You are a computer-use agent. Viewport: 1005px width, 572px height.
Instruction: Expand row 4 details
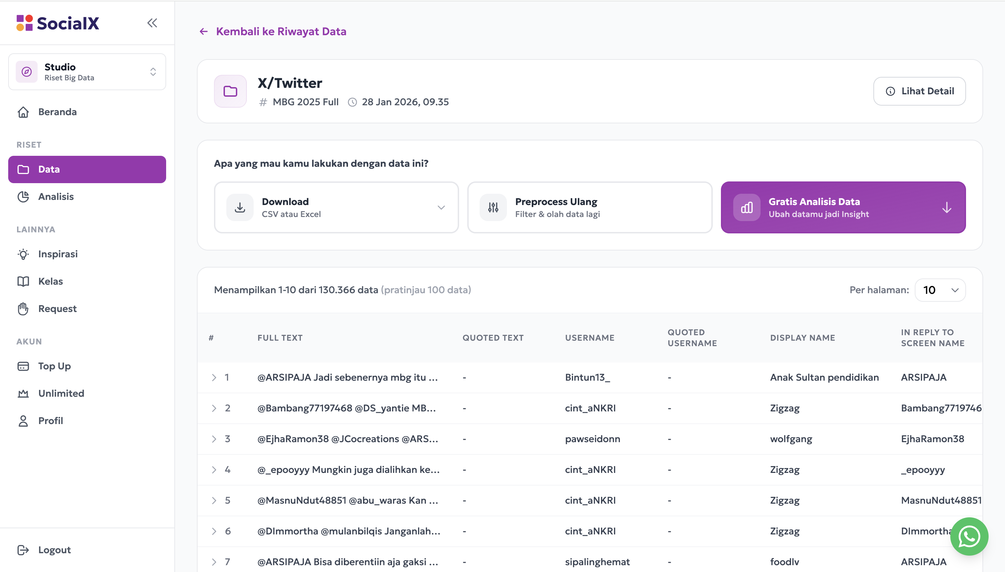pyautogui.click(x=214, y=470)
